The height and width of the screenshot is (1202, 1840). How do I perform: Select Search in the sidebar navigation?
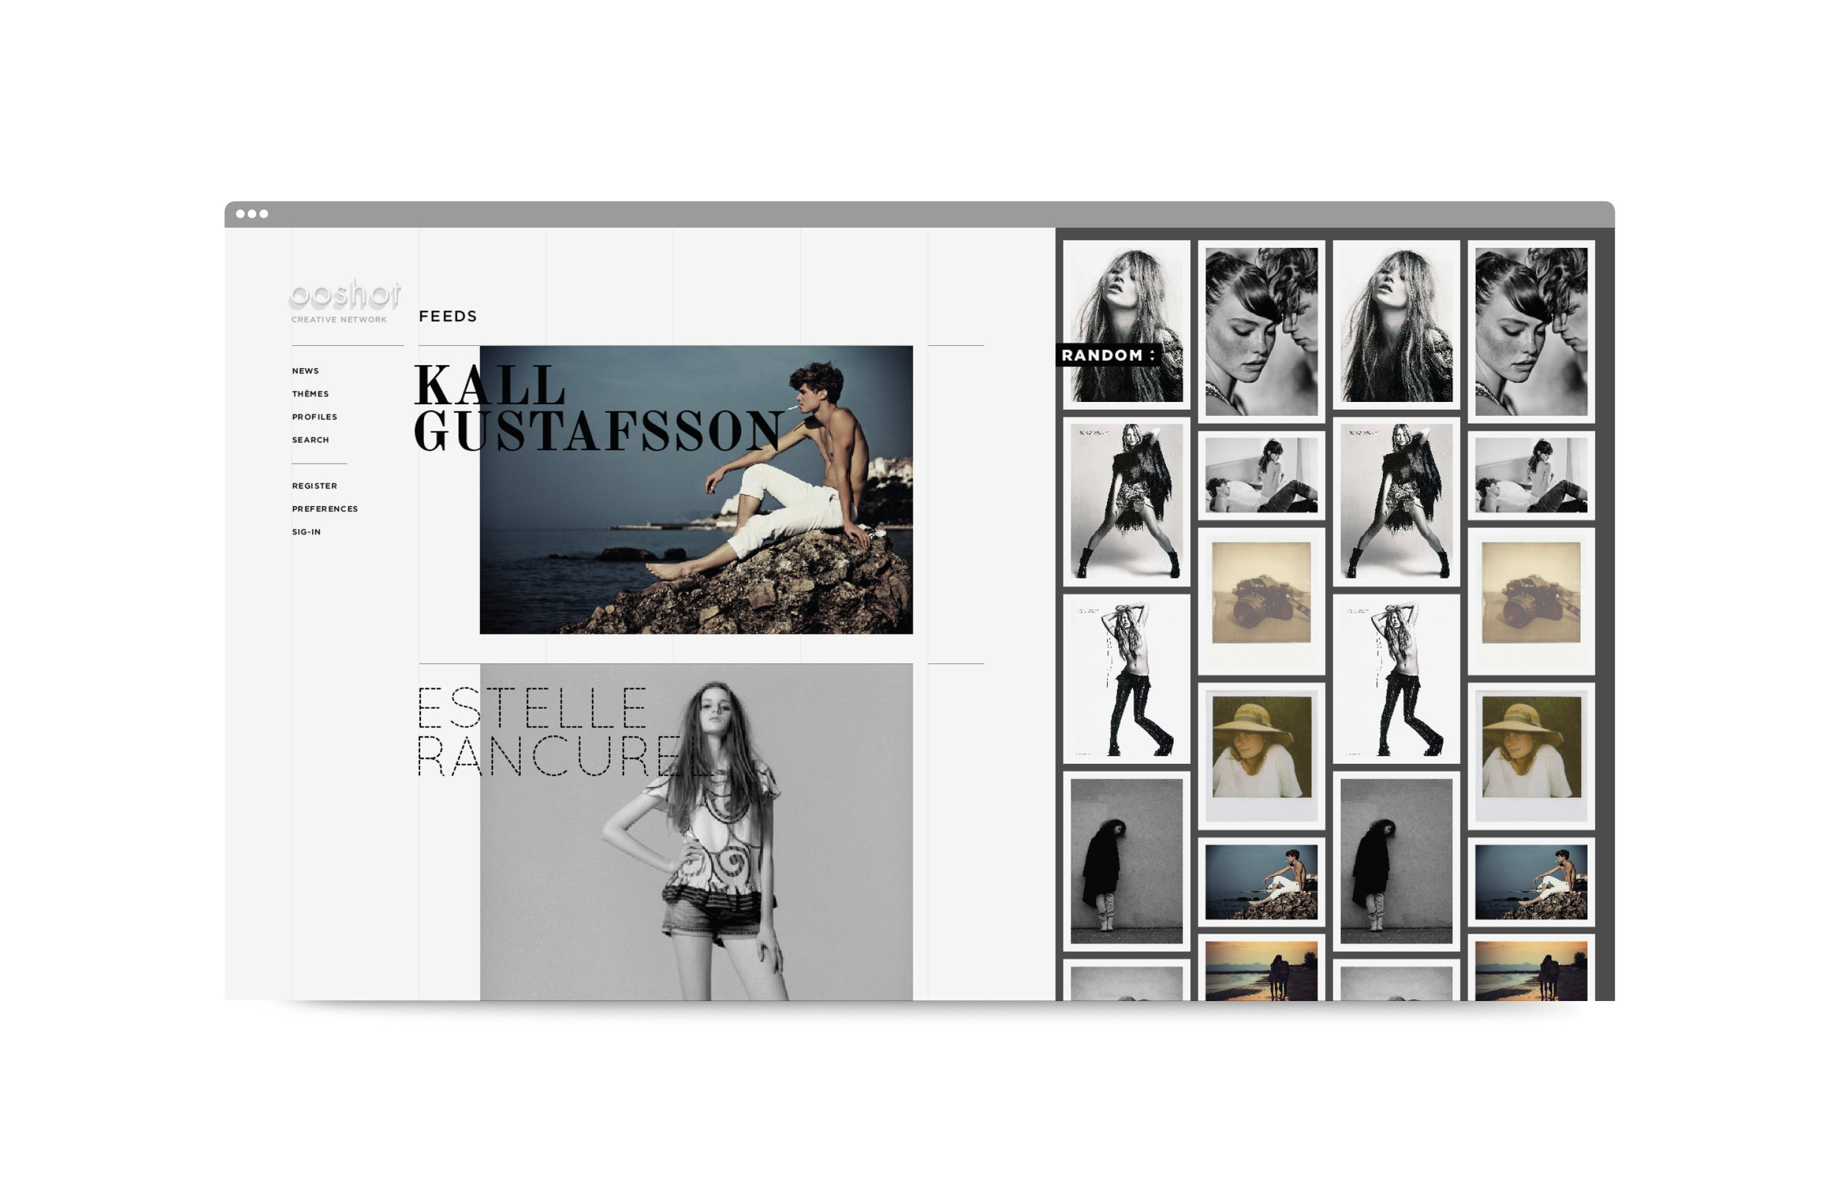(x=310, y=440)
